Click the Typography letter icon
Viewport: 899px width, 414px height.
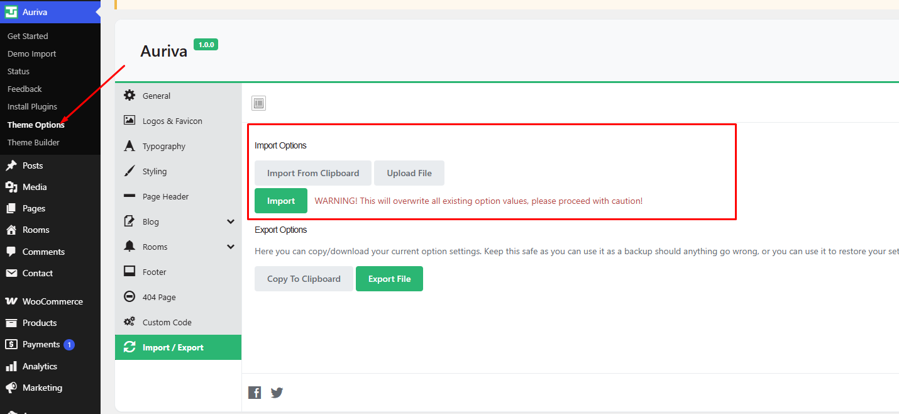(130, 146)
